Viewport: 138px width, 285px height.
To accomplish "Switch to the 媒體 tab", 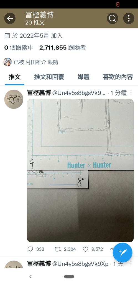I will pyautogui.click(x=84, y=77).
